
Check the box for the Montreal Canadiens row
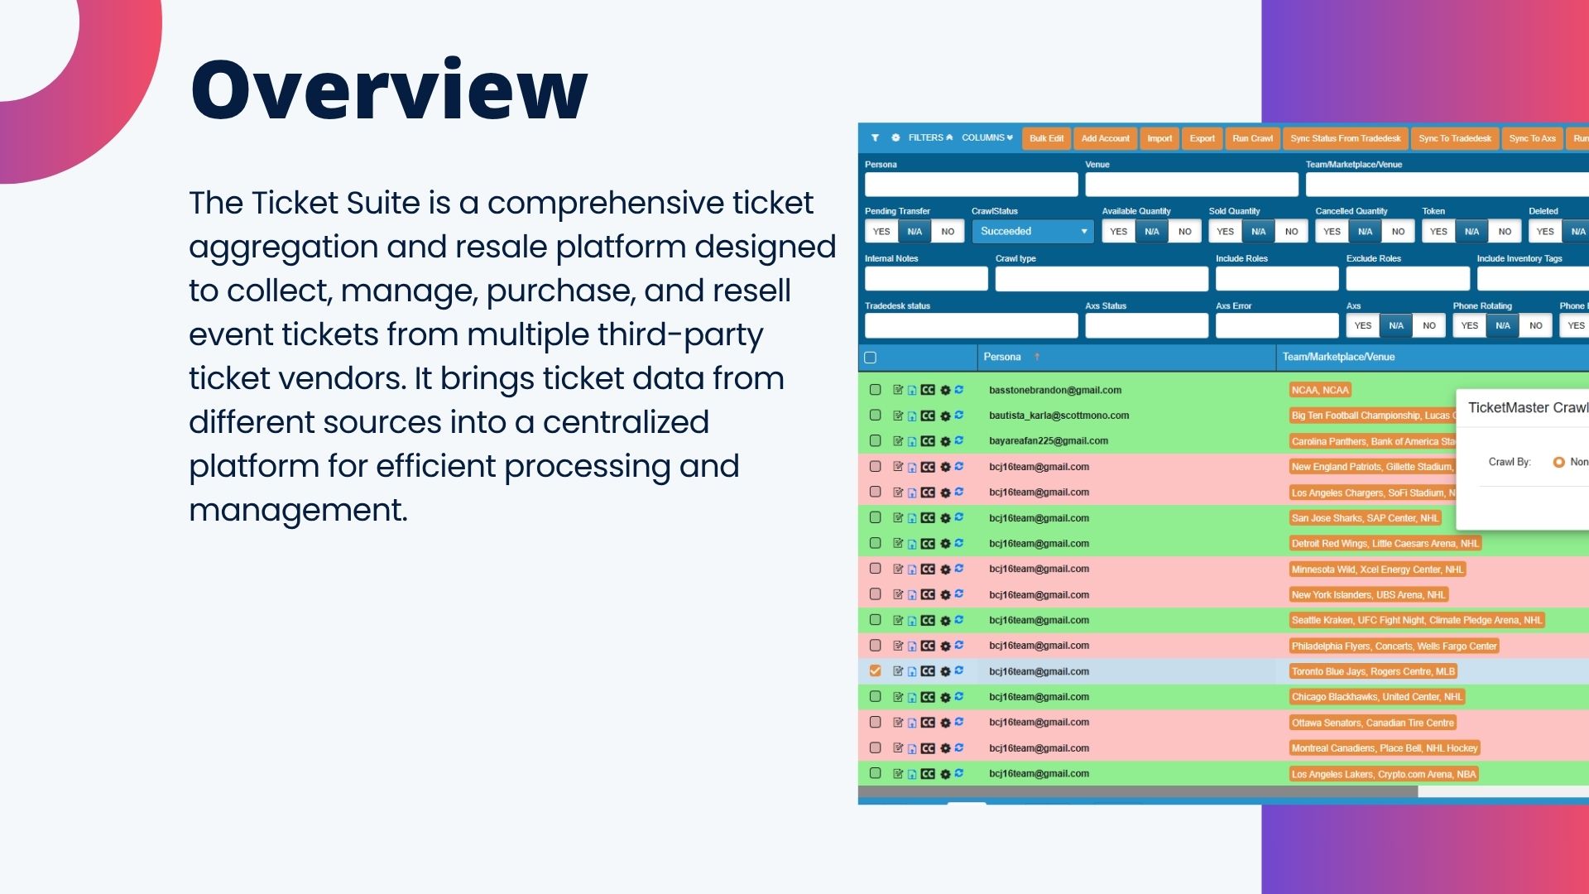point(875,748)
